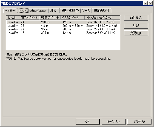
Task: Click Zoom3=7 (> 300 km) cell
Action: (101, 33)
